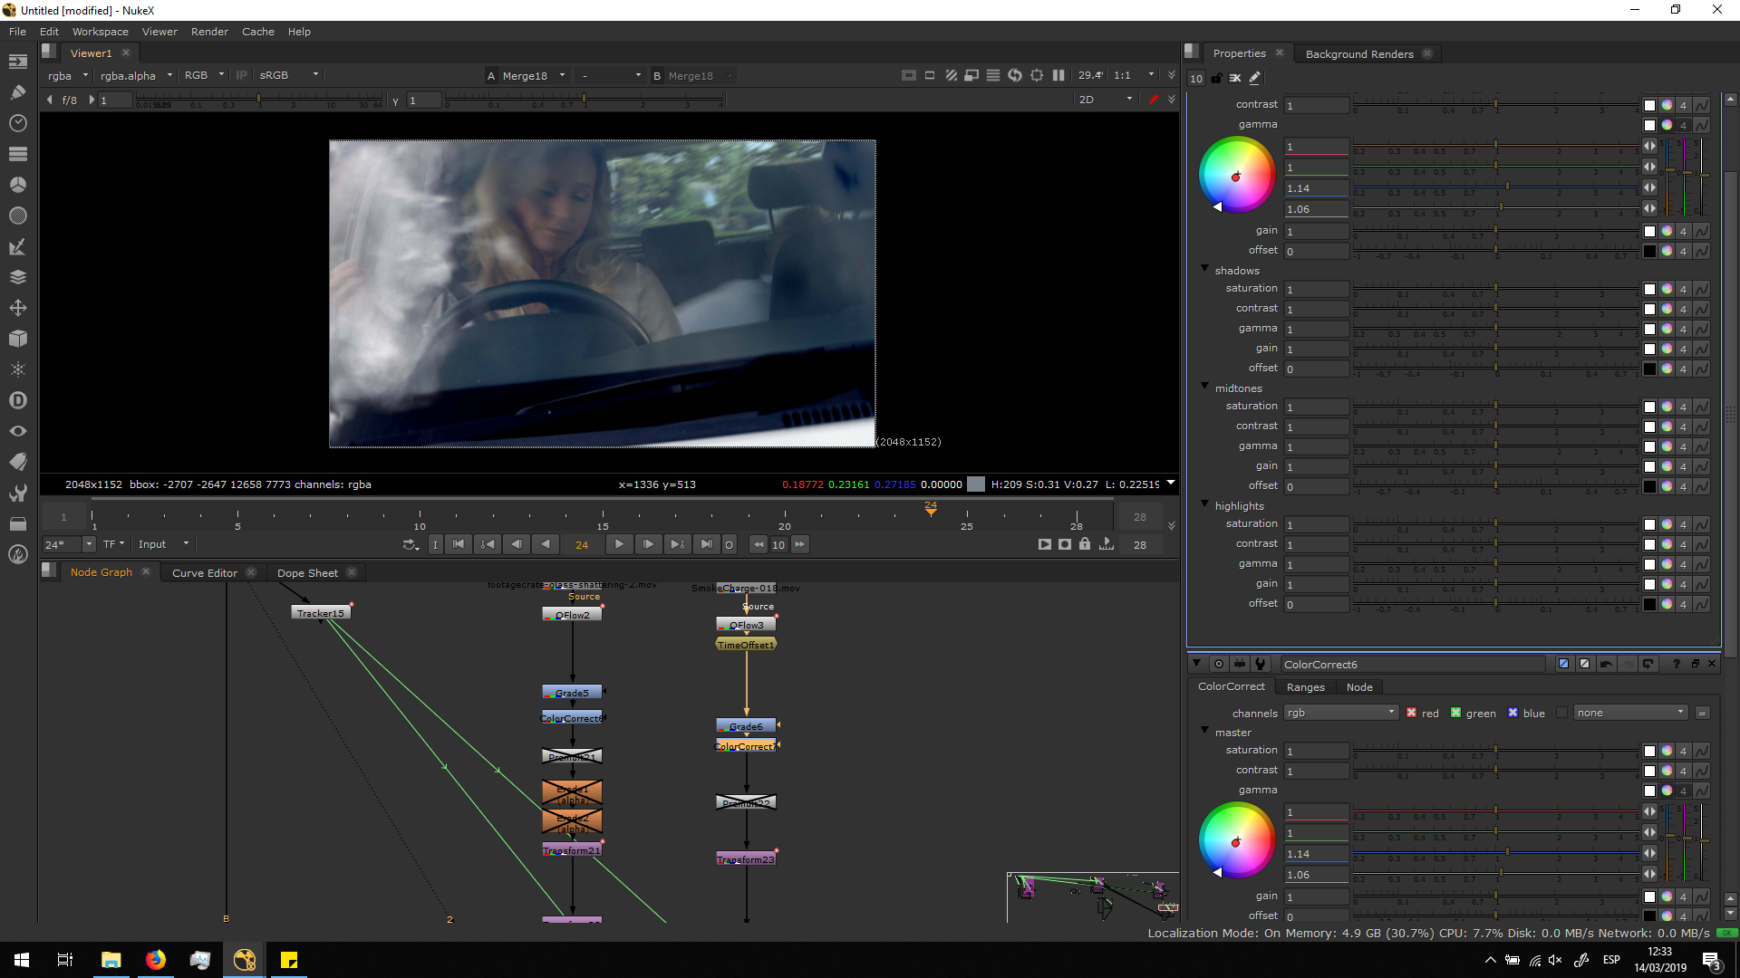The height and width of the screenshot is (978, 1740).
Task: Open the 3D nodes cube icon
Action: point(17,339)
